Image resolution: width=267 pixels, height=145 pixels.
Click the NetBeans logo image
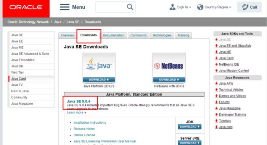(x=169, y=65)
